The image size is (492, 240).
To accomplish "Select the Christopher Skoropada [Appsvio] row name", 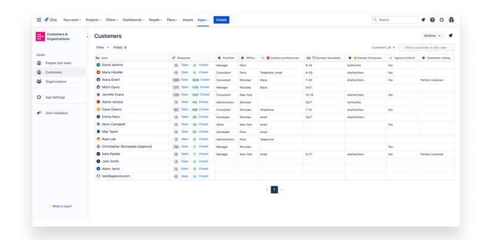I will 127,146.
